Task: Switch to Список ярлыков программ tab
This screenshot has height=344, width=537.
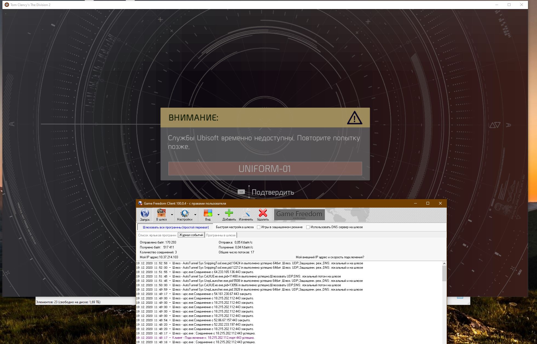Action: [157, 235]
